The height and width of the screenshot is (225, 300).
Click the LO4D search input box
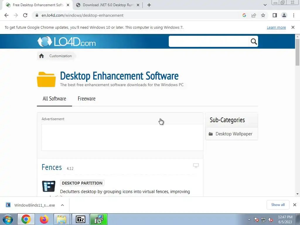209,41
